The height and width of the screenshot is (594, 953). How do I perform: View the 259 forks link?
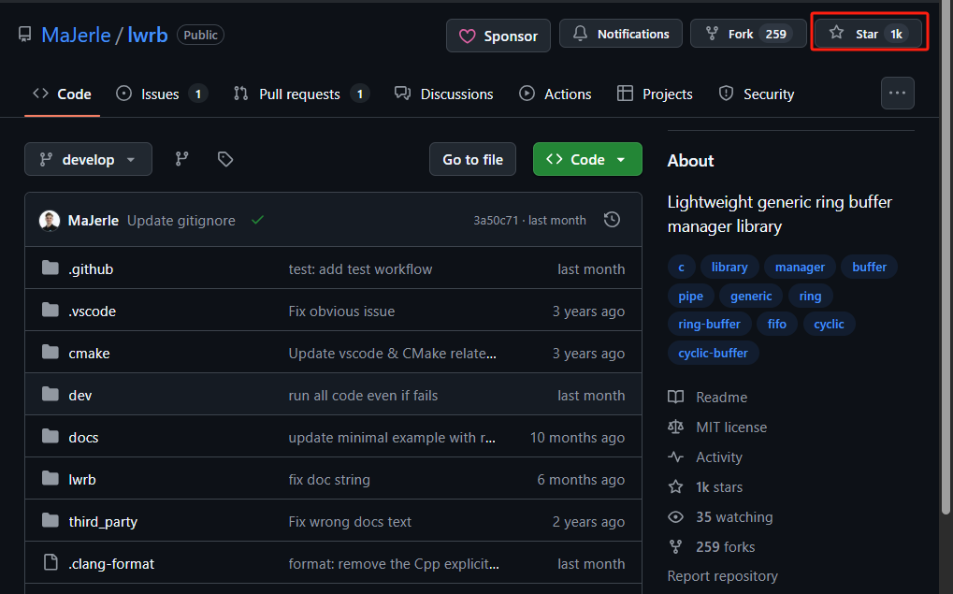pyautogui.click(x=711, y=547)
